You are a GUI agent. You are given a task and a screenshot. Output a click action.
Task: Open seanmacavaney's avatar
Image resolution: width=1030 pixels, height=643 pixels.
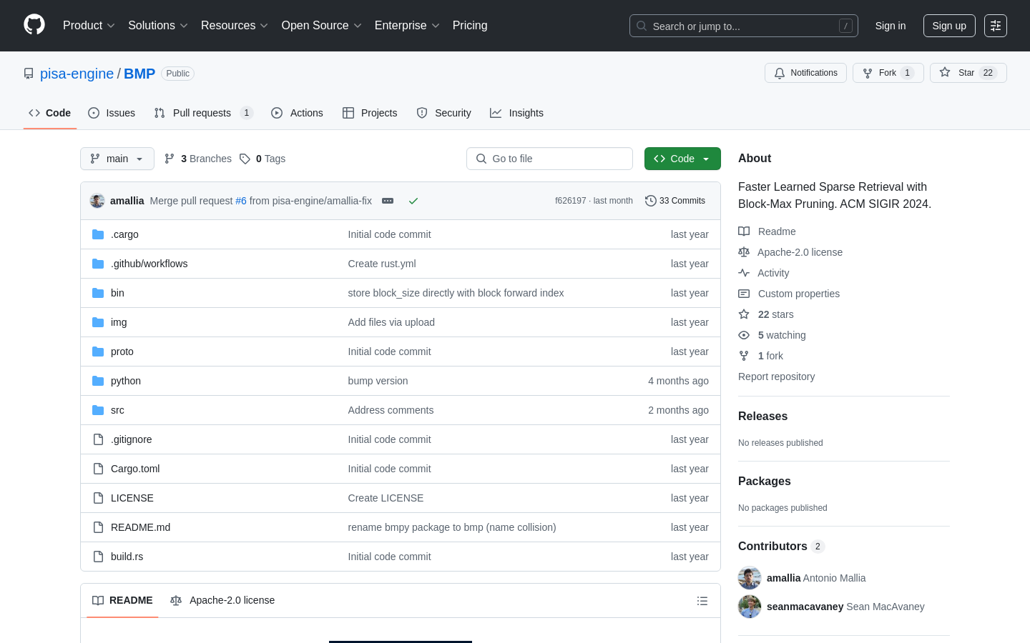(750, 607)
